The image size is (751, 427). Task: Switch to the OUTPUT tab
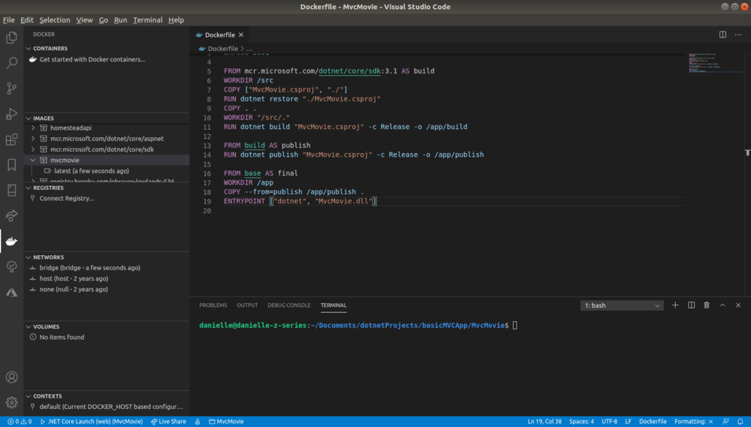point(247,305)
